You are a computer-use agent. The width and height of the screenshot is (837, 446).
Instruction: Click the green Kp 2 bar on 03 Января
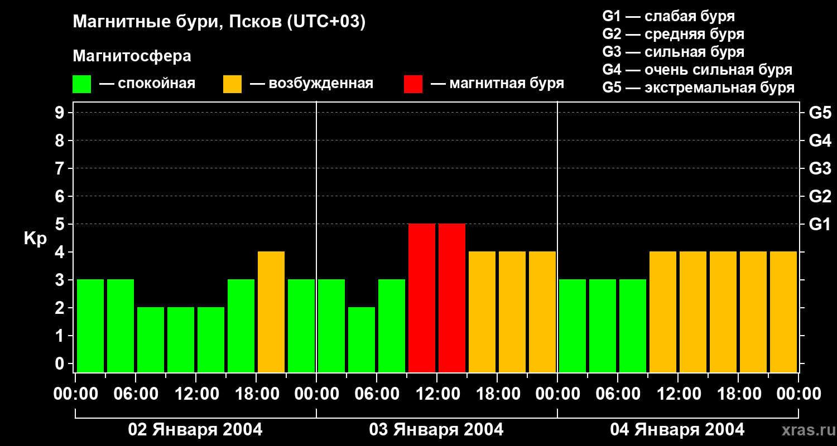(x=362, y=340)
